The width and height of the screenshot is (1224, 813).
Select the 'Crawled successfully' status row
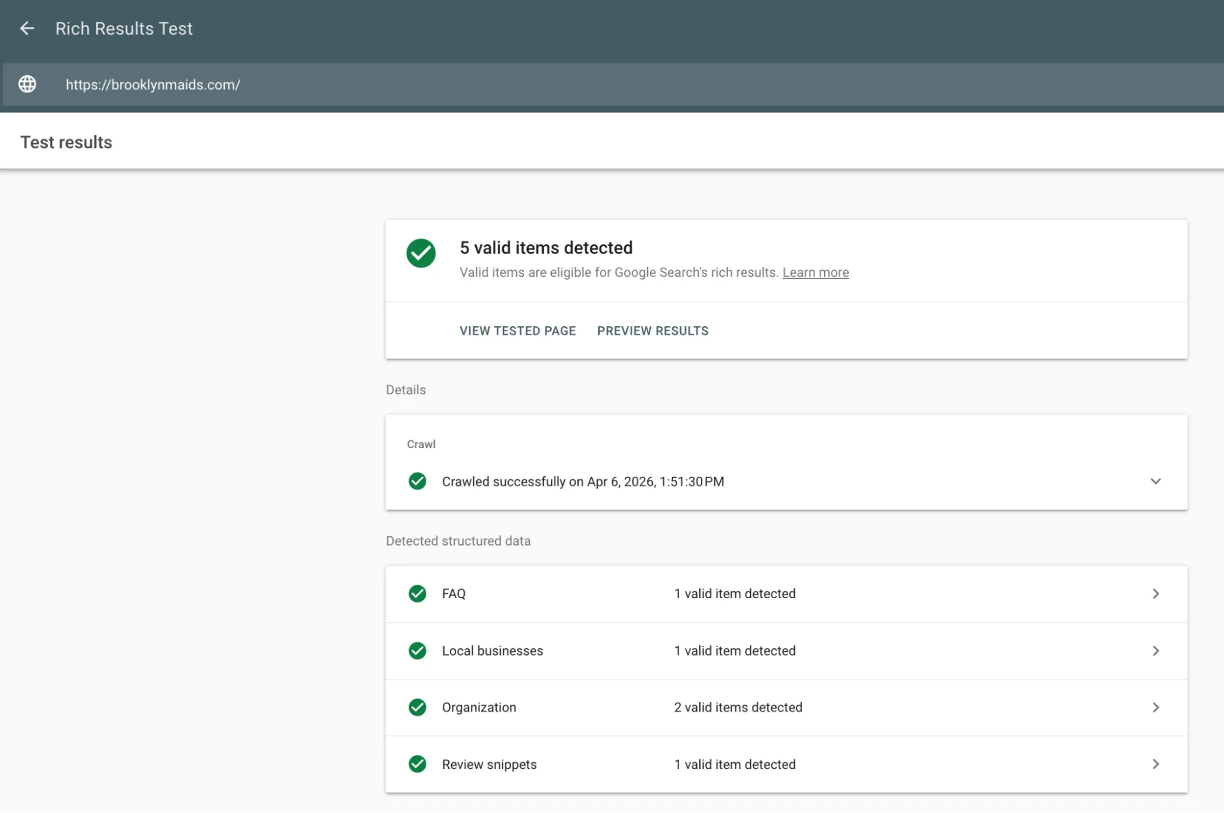tap(582, 481)
